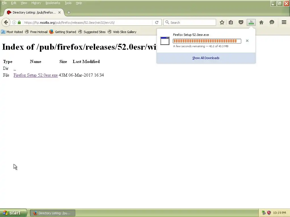Click the URL address bar

[88, 23]
